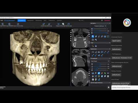138x103 pixels.
Task: Click the cloud icon in top toolbar
Action: coord(18,24)
